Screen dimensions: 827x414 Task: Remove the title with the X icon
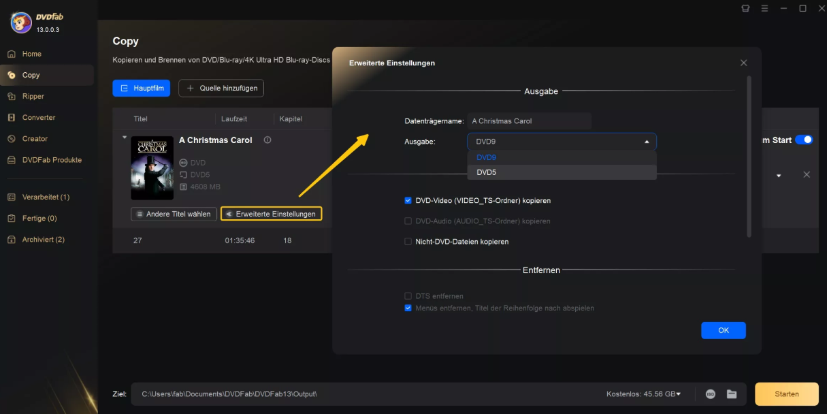coord(807,174)
